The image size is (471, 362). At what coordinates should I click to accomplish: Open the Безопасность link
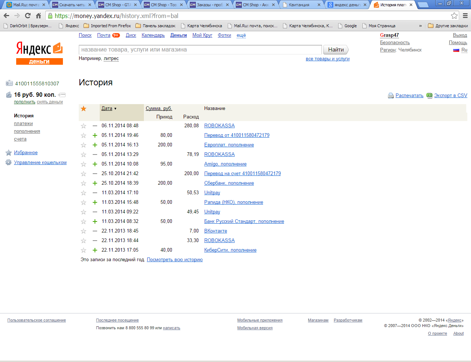[x=395, y=43]
